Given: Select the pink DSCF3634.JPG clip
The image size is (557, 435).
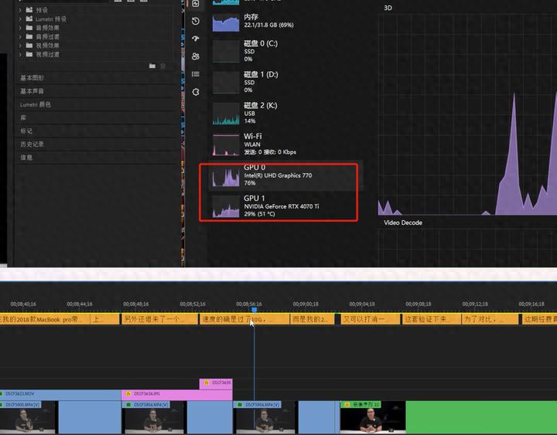Looking at the screenshot, I should pyautogui.click(x=176, y=394).
